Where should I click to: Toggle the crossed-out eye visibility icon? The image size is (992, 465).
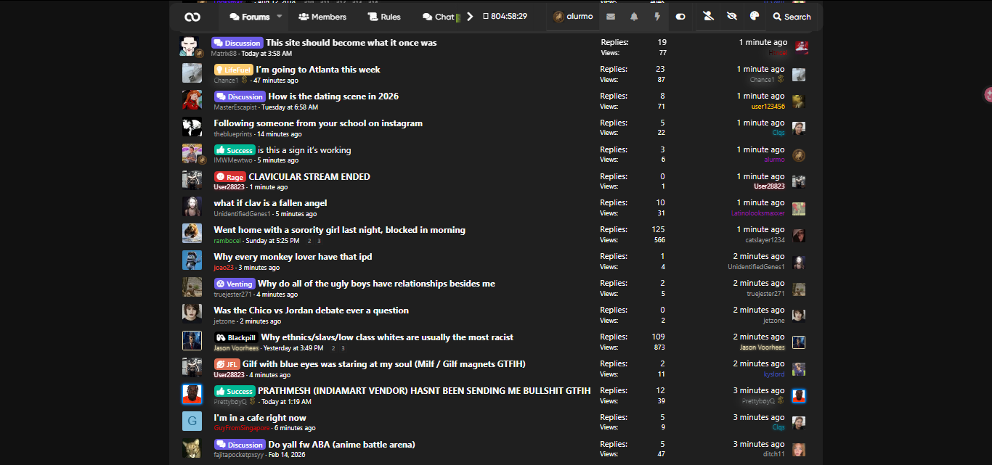pos(731,17)
